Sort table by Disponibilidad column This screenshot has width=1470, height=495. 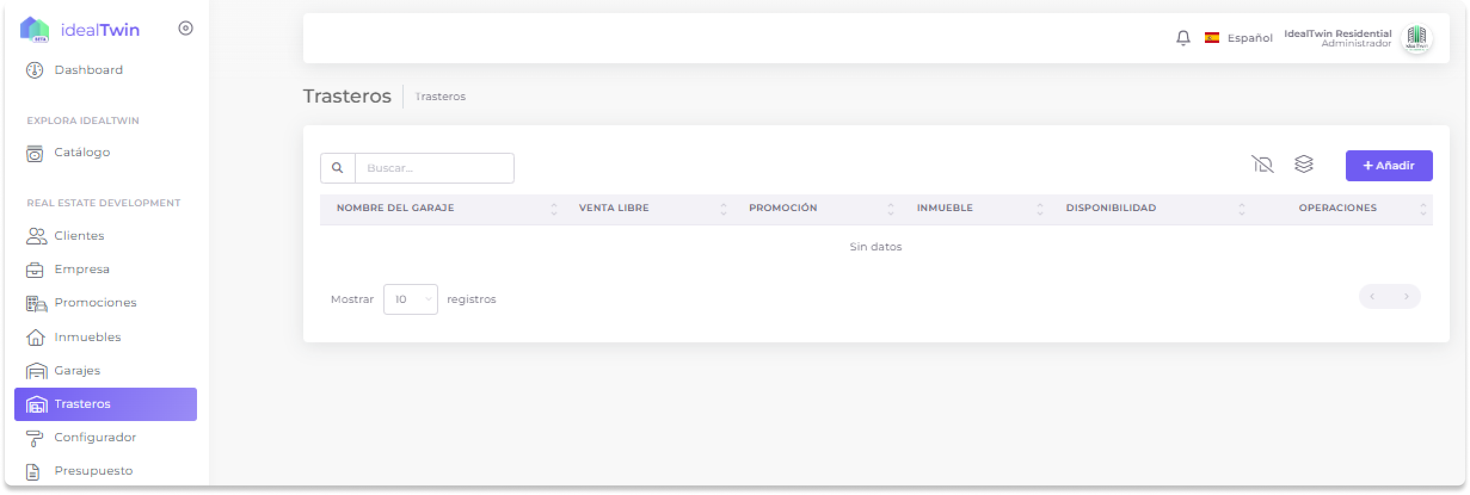[x=1111, y=208]
